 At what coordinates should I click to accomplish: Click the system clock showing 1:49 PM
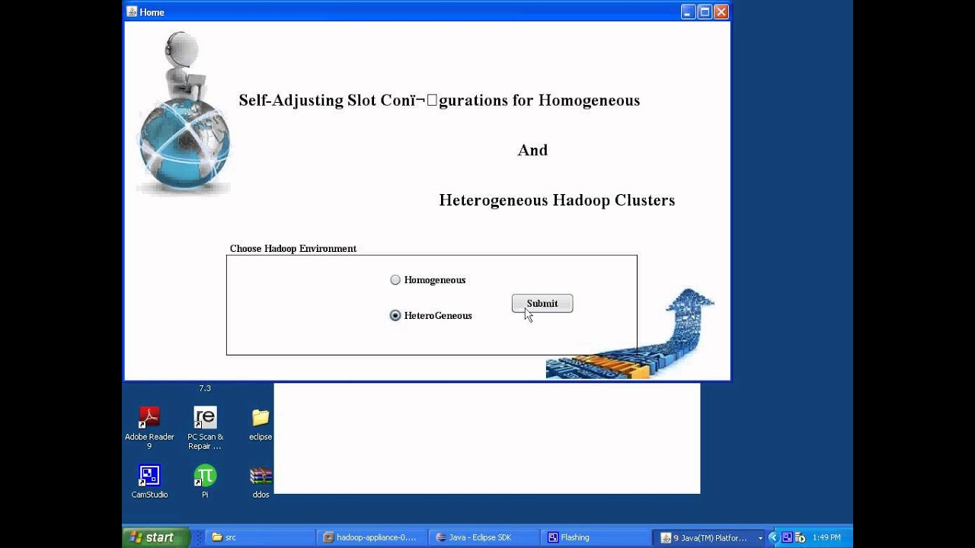point(826,537)
